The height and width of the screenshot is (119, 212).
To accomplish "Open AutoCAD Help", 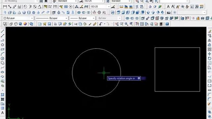I will (167, 24).
